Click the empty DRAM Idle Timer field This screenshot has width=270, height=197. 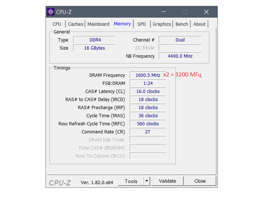(148, 140)
